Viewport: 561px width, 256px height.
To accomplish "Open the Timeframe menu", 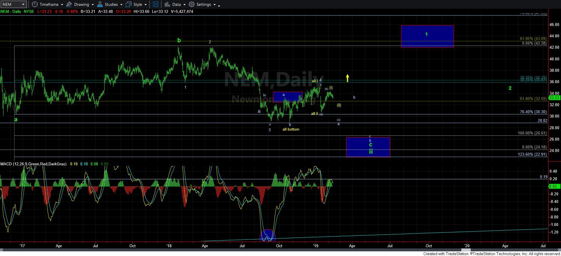I will coord(47,4).
